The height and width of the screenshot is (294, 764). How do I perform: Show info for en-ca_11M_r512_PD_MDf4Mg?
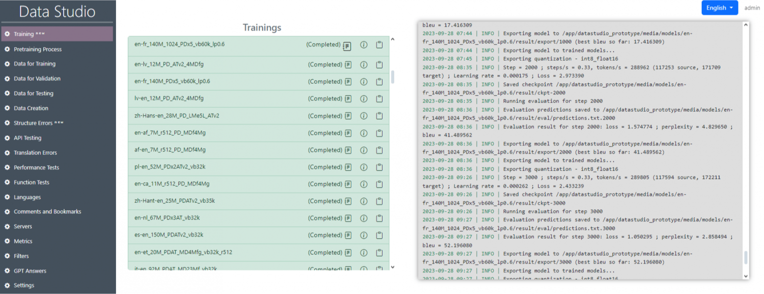pos(364,184)
